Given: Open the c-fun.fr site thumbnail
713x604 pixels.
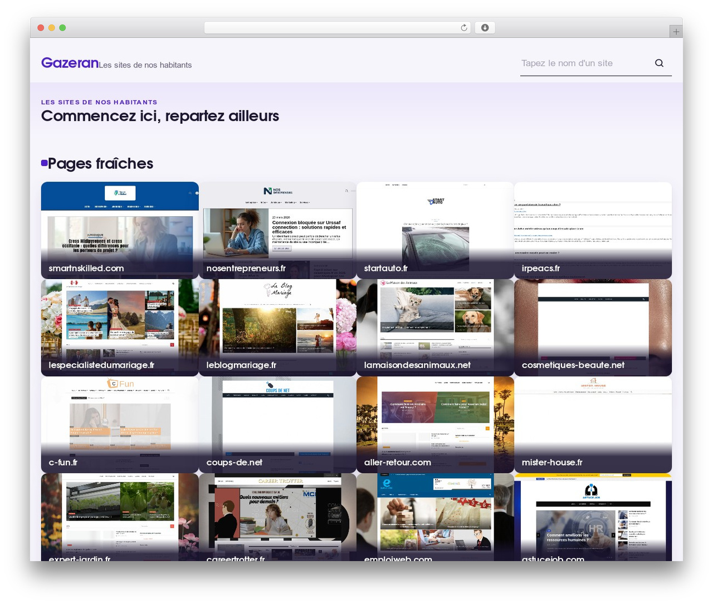Looking at the screenshot, I should pos(120,425).
